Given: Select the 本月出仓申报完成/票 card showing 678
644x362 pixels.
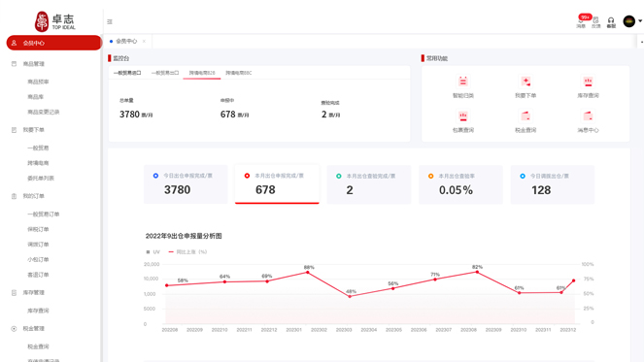Looking at the screenshot, I should pyautogui.click(x=277, y=184).
